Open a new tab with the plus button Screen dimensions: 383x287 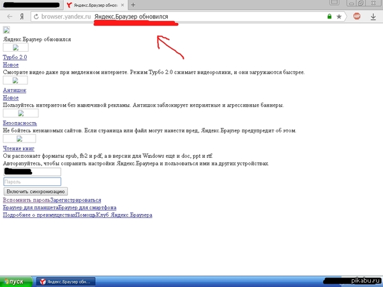pos(132,4)
